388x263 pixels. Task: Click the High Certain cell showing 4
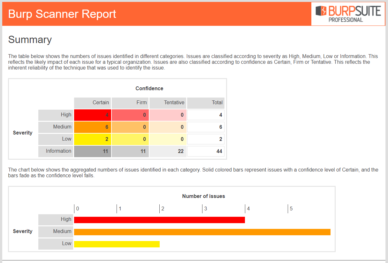pyautogui.click(x=93, y=115)
